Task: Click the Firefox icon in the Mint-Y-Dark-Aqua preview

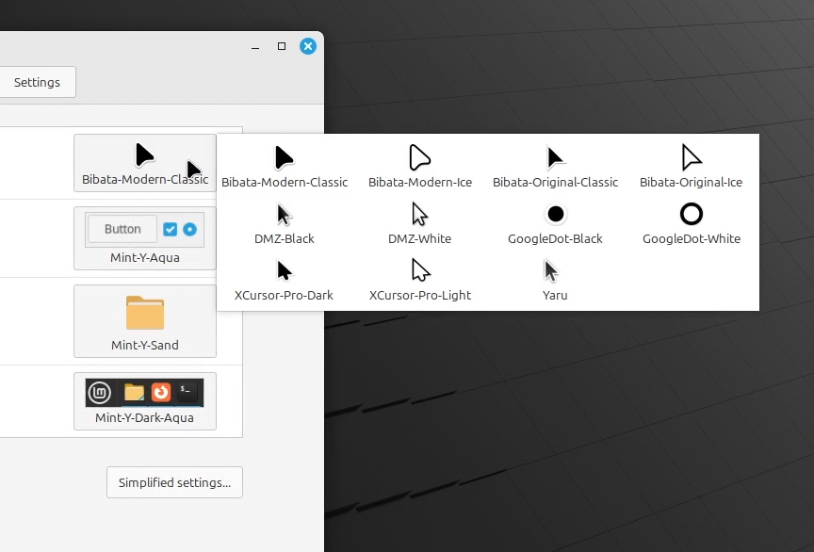Action: (x=162, y=391)
